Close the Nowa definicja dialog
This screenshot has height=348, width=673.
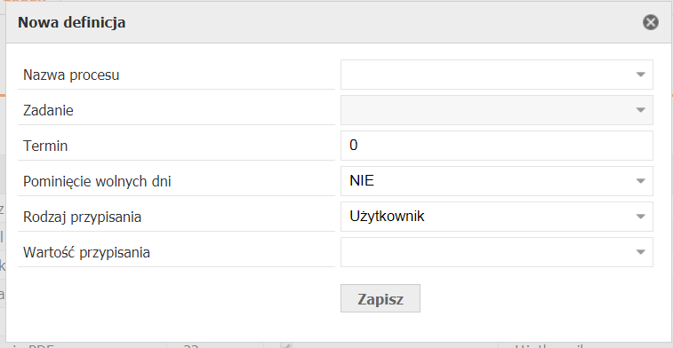(651, 22)
